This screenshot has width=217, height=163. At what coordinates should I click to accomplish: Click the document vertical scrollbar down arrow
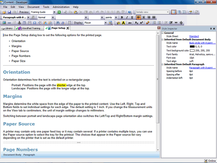158,150
